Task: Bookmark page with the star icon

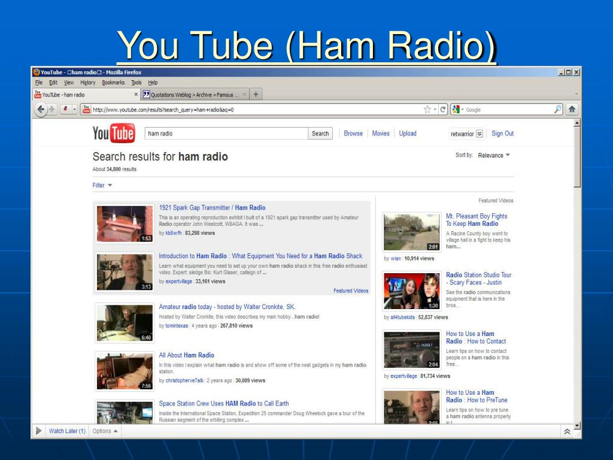Action: (427, 110)
